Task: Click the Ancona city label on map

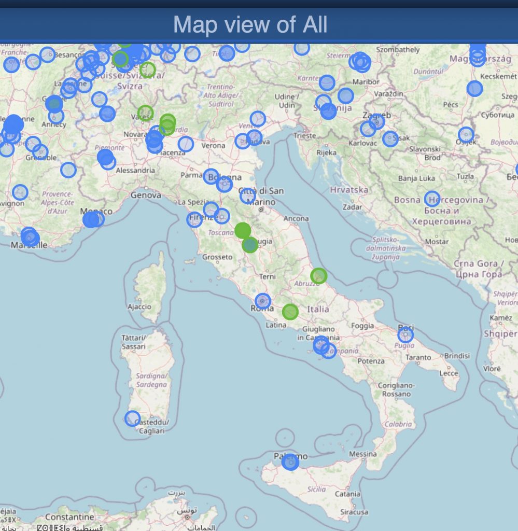Action: pyautogui.click(x=296, y=219)
